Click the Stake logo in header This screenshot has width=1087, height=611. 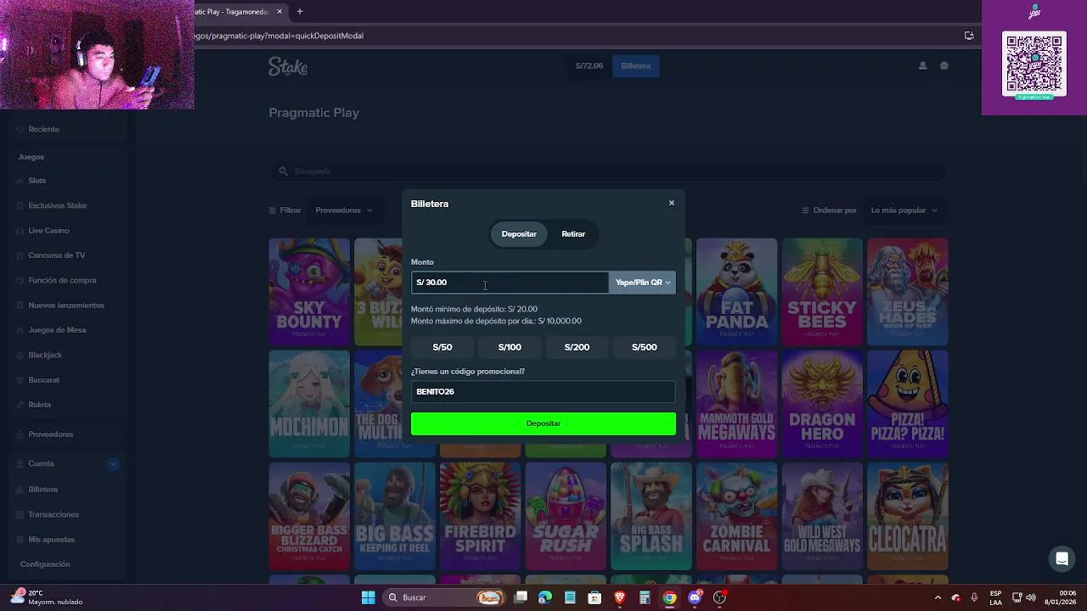pyautogui.click(x=288, y=66)
